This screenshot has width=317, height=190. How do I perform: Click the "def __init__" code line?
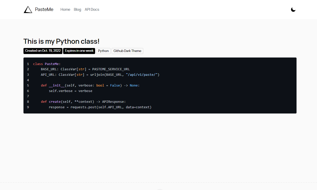coord(90,85)
